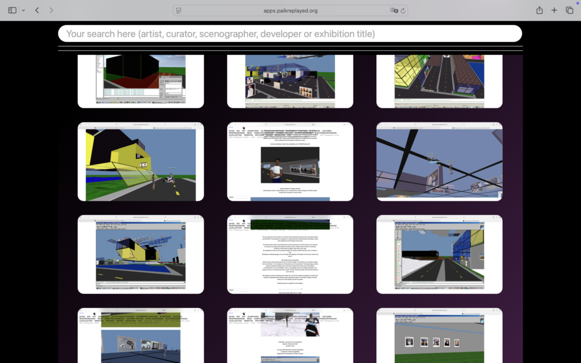
Task: Open the yellow building with blue pool thumbnail
Action: coord(141,254)
